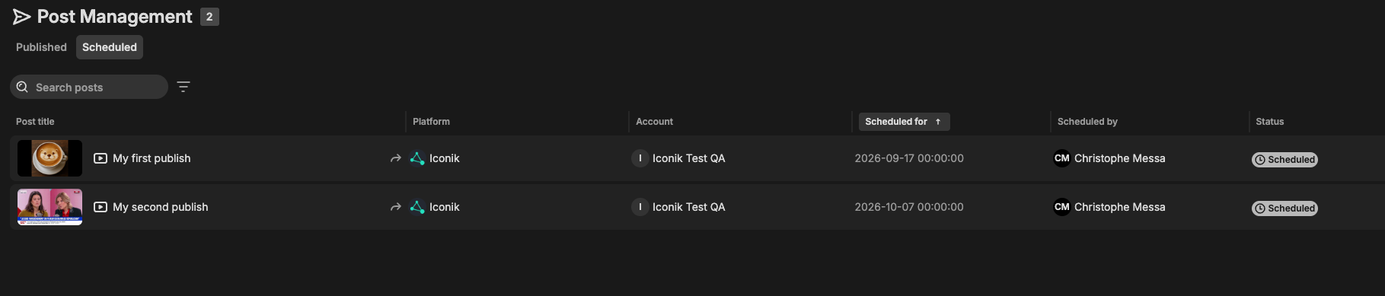The height and width of the screenshot is (296, 1385).
Task: Select the Scheduled tab
Action: point(110,47)
